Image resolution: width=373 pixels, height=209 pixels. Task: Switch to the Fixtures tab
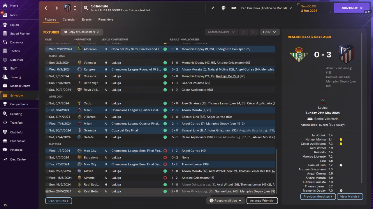(x=50, y=19)
